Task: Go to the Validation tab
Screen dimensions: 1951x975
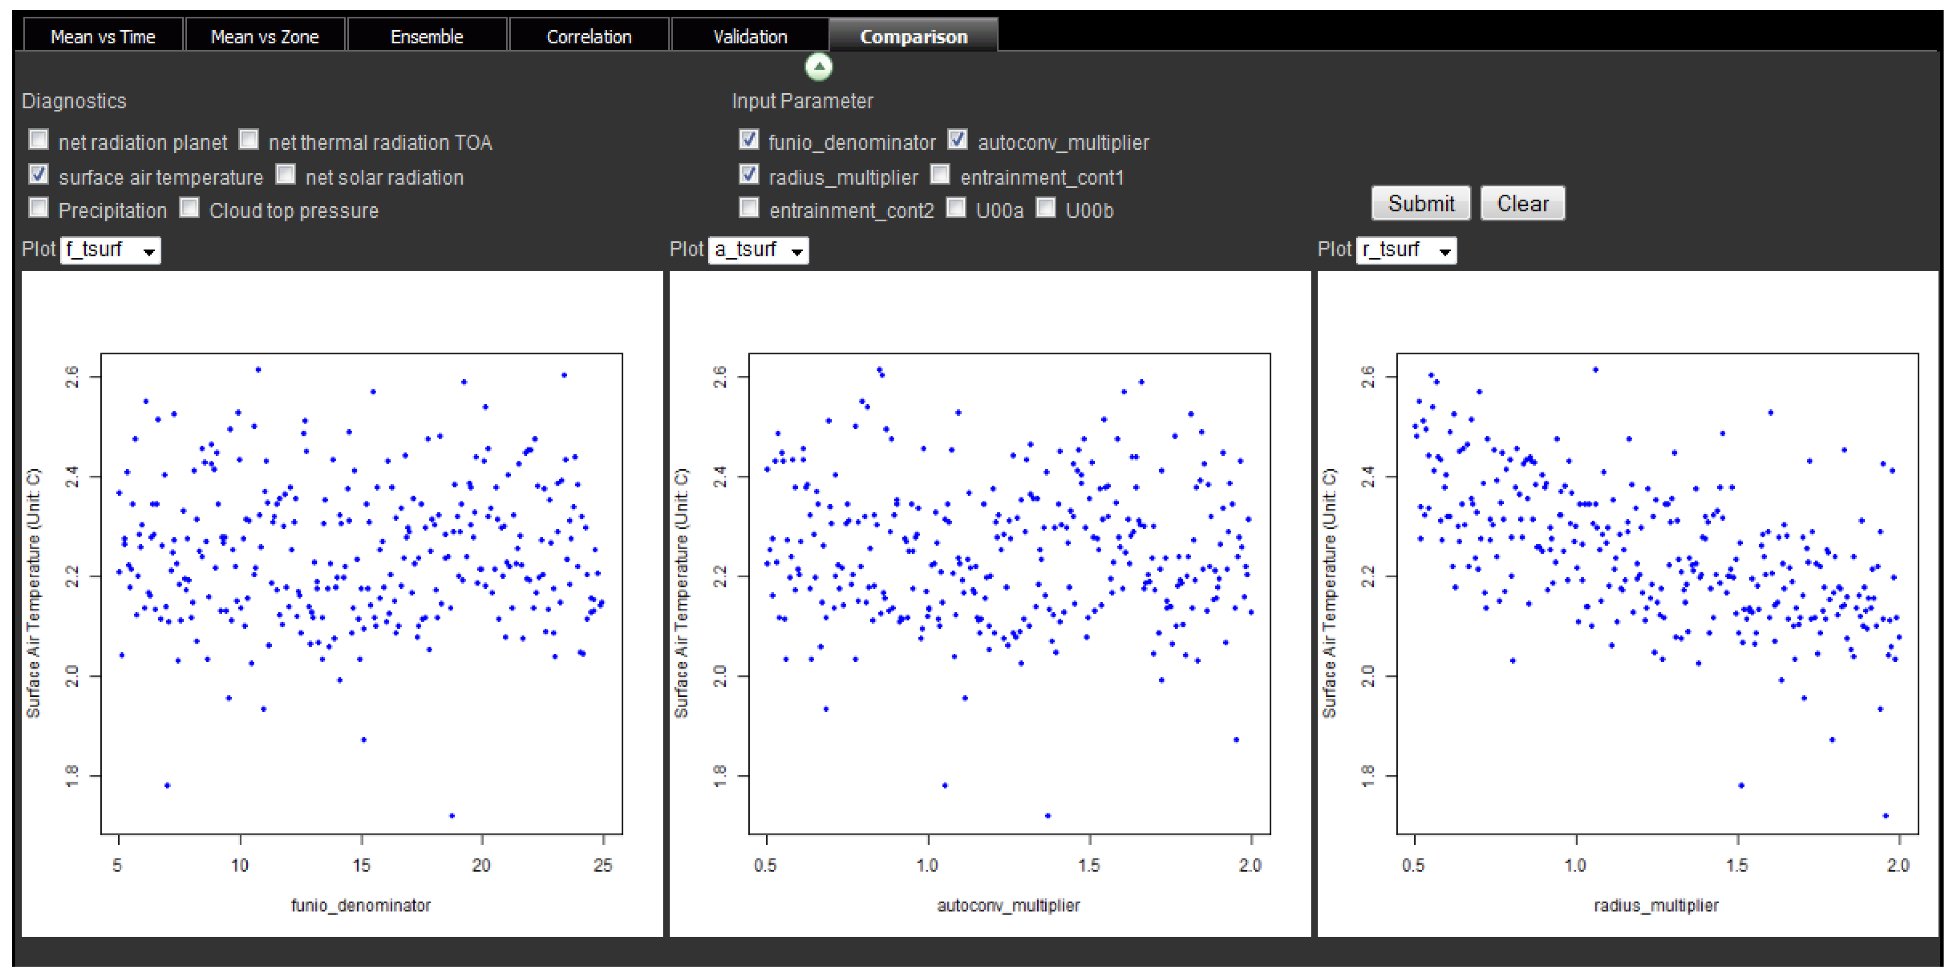Action: point(750,36)
